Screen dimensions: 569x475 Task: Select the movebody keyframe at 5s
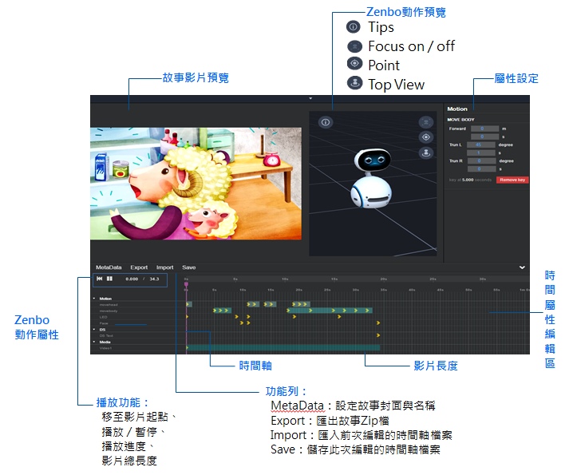pos(215,311)
